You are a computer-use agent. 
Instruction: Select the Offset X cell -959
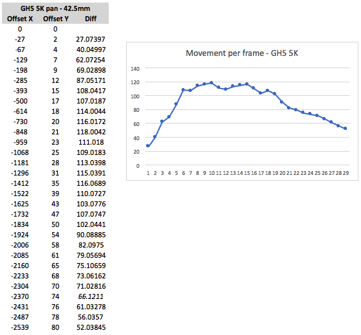20,142
